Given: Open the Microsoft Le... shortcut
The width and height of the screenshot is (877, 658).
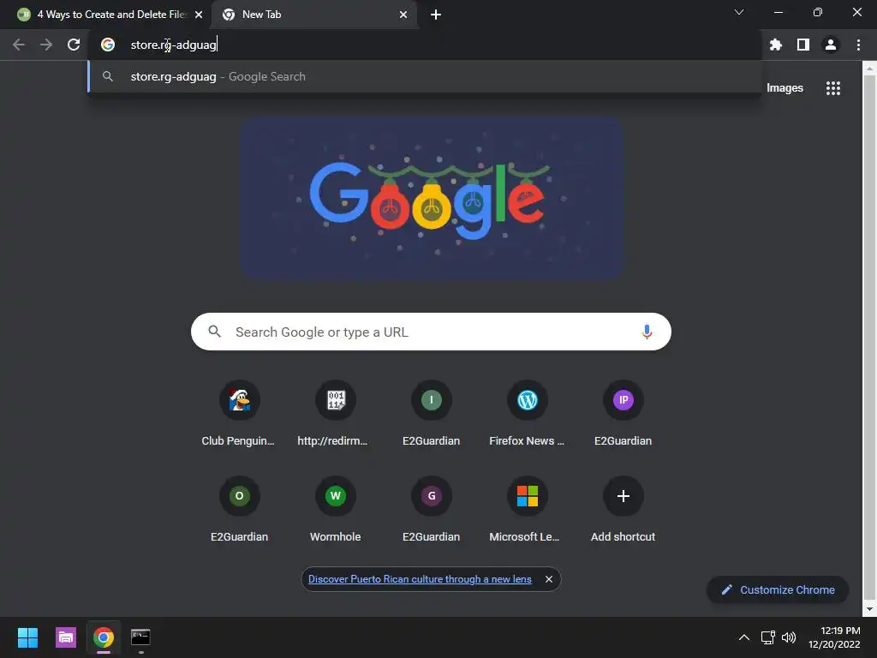Looking at the screenshot, I should [x=527, y=510].
